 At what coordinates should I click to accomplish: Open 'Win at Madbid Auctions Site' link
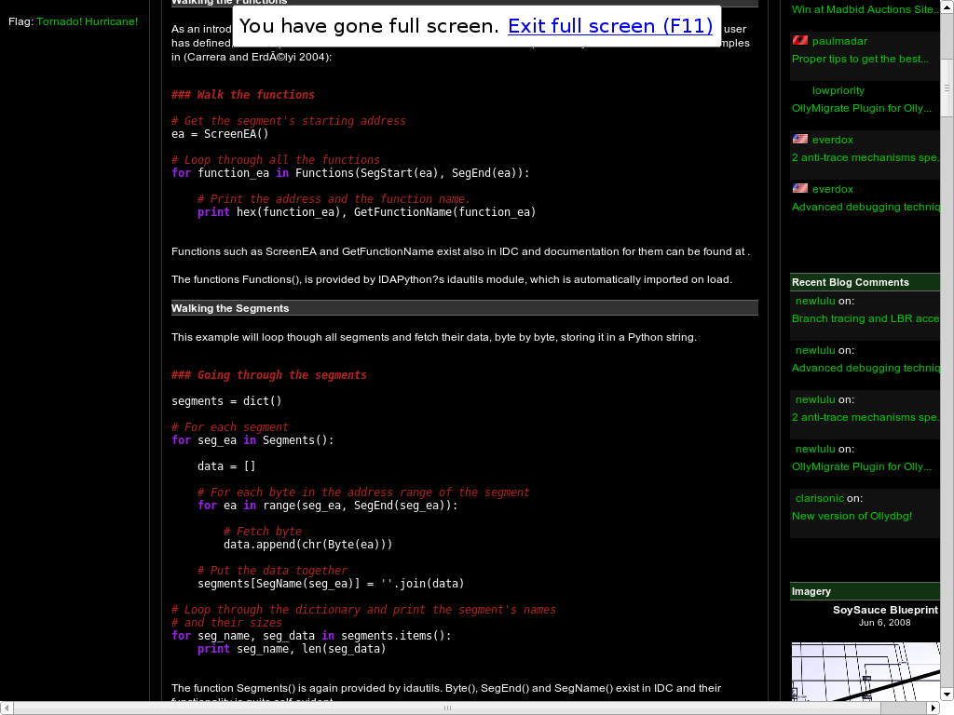(x=865, y=9)
